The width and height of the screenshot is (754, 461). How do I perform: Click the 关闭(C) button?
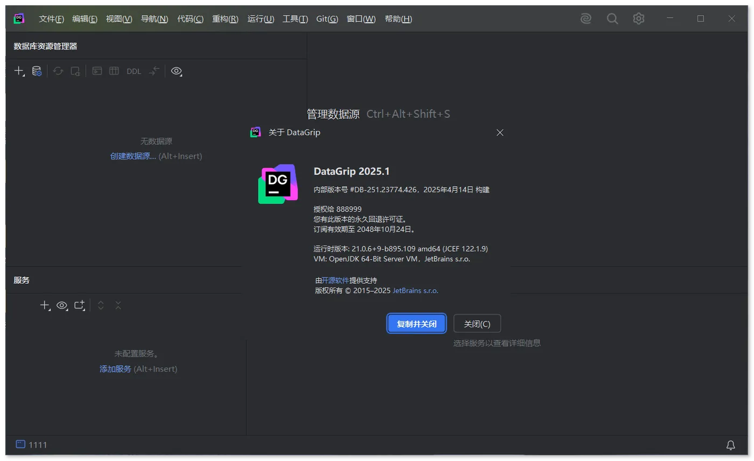pos(477,324)
